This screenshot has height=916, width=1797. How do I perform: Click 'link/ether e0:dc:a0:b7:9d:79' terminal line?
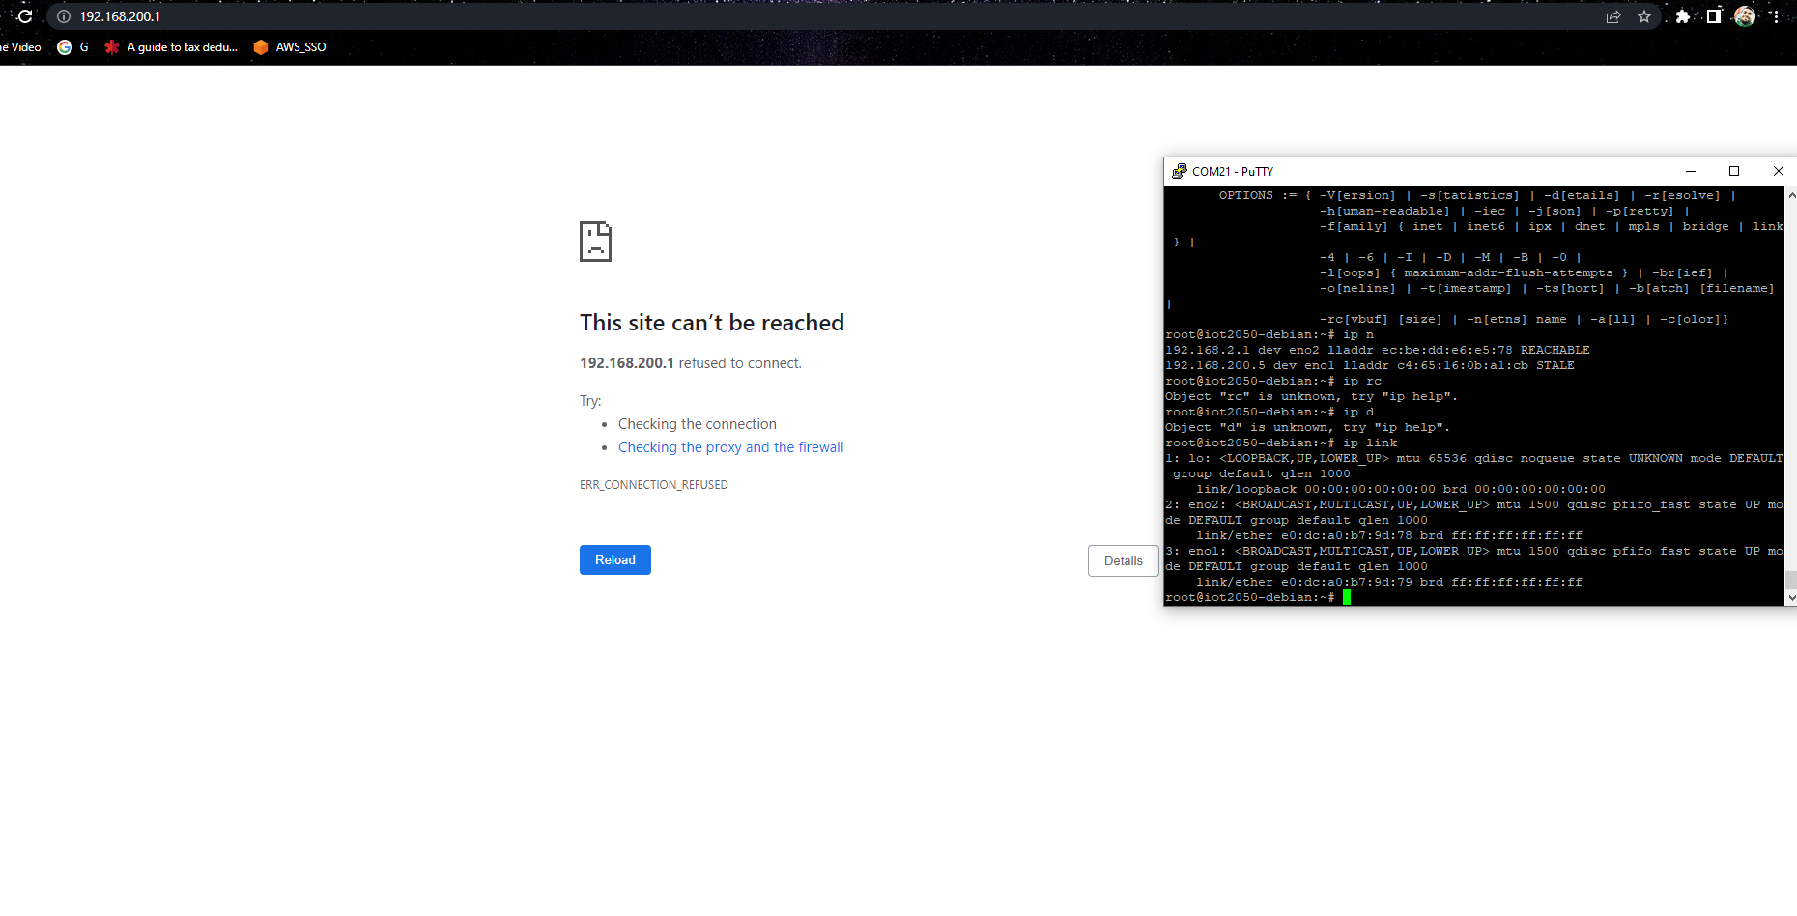pos(1389,582)
